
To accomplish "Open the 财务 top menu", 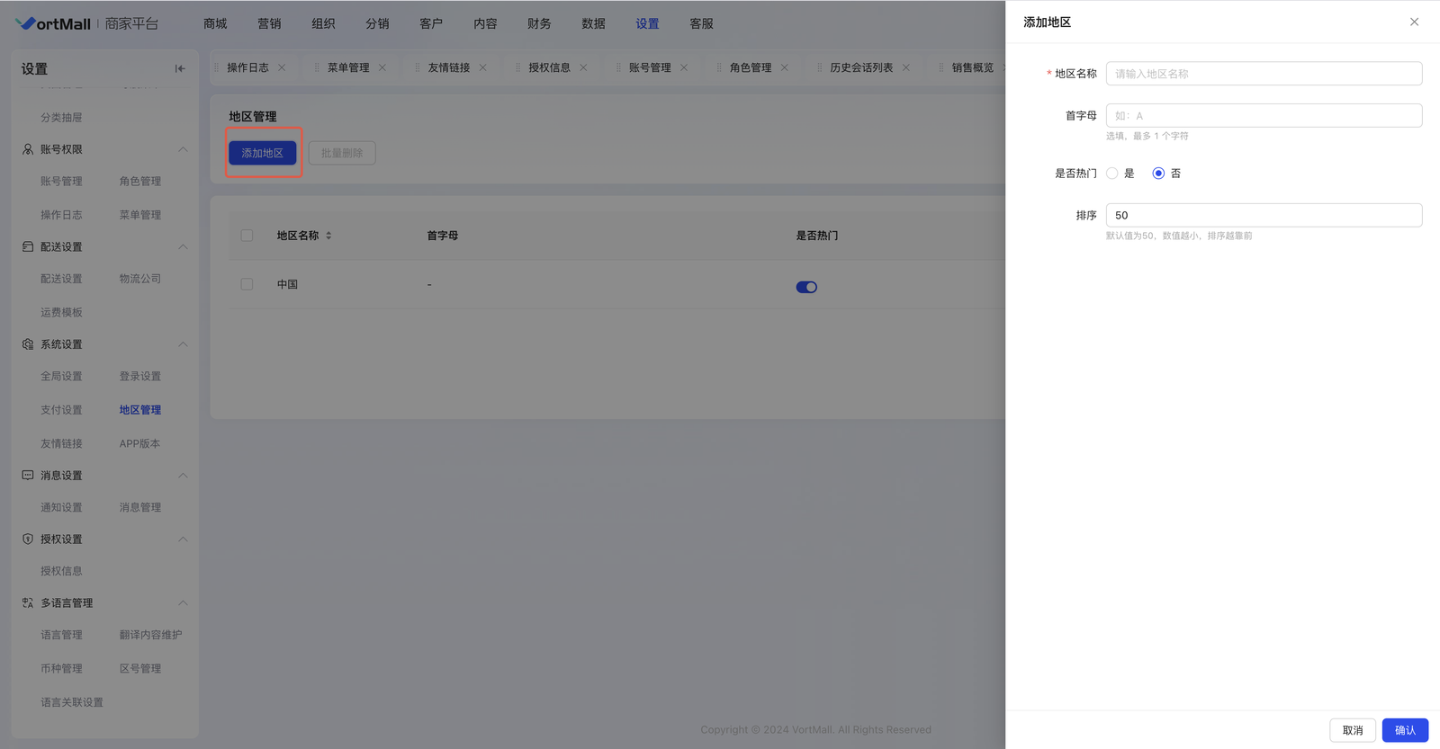I will point(539,23).
